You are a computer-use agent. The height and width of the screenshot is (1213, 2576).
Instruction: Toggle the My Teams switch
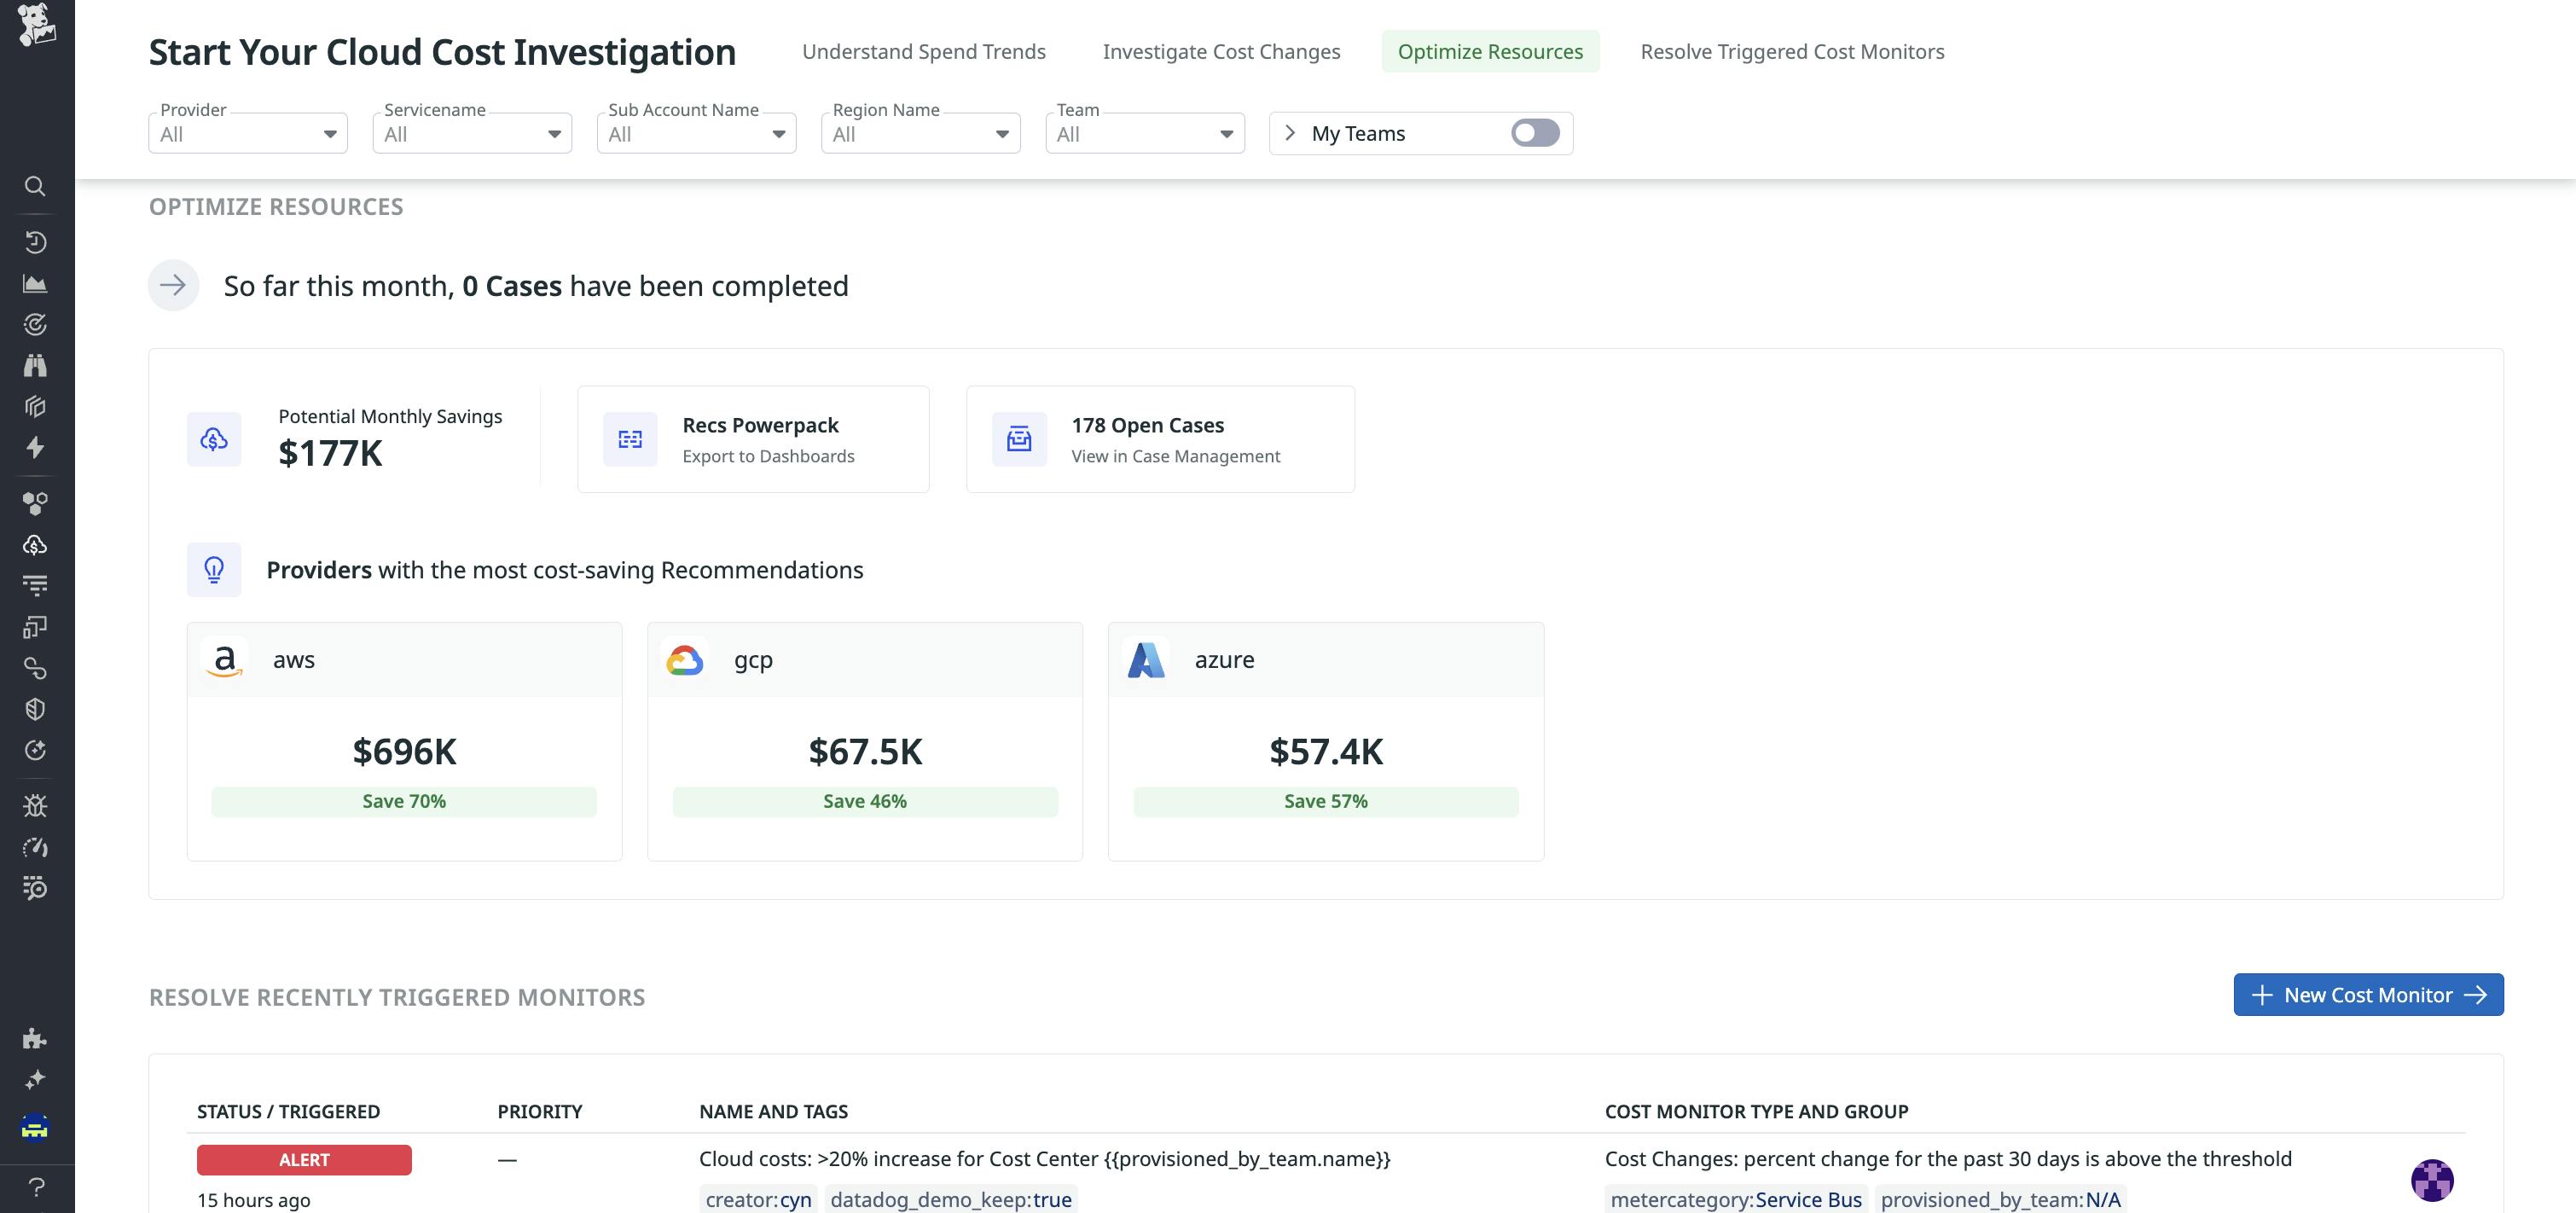(1534, 133)
